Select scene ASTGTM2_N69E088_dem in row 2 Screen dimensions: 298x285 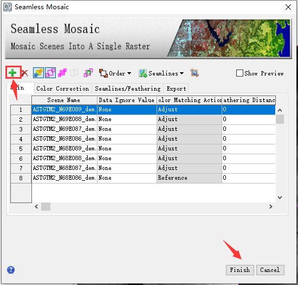64,119
